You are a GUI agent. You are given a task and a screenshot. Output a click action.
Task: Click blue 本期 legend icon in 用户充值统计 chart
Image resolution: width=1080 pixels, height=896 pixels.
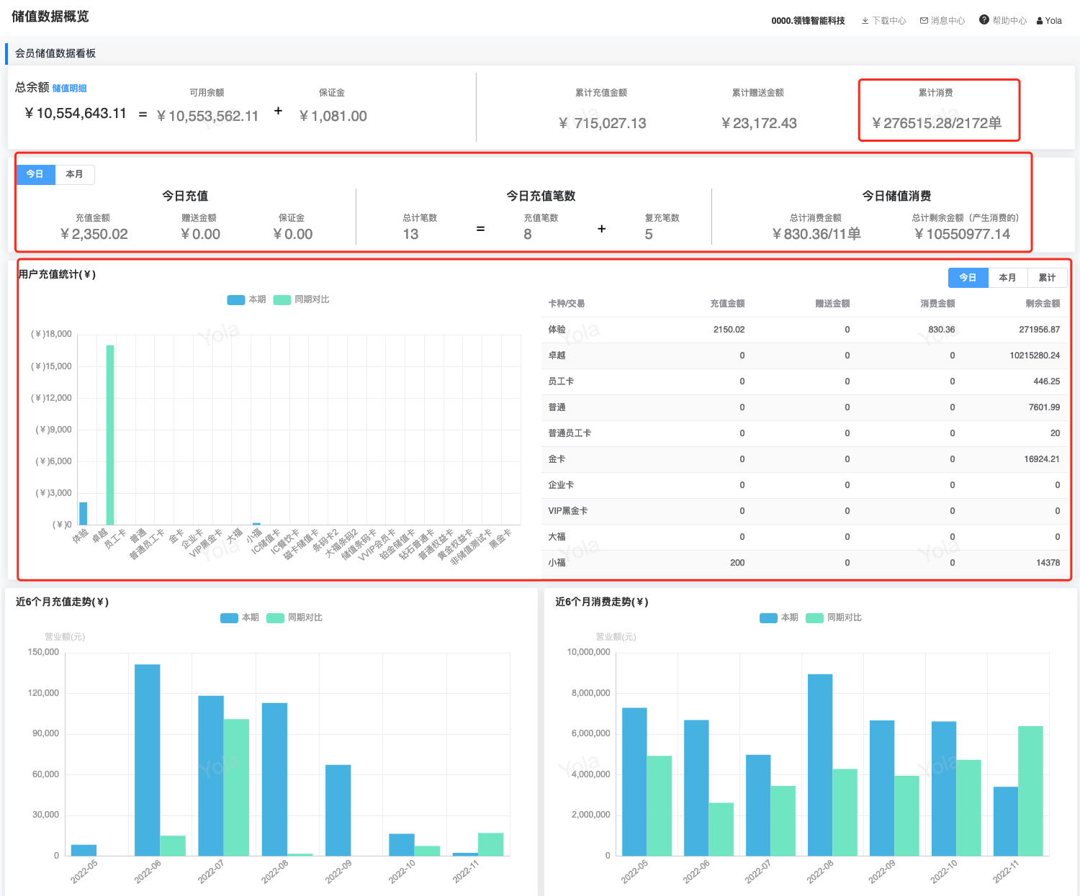tap(235, 300)
